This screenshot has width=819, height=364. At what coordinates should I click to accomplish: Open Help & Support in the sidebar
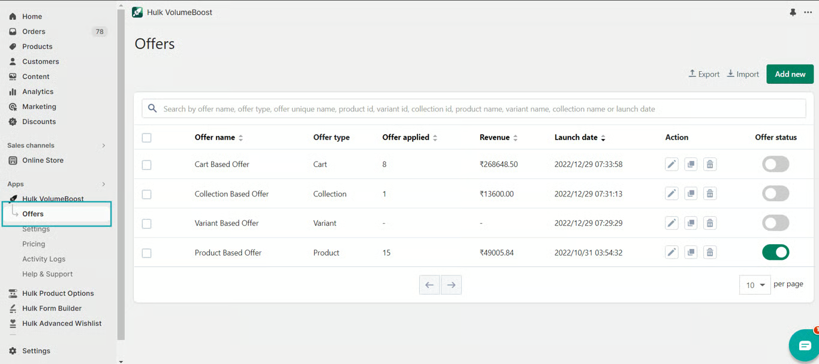[47, 274]
